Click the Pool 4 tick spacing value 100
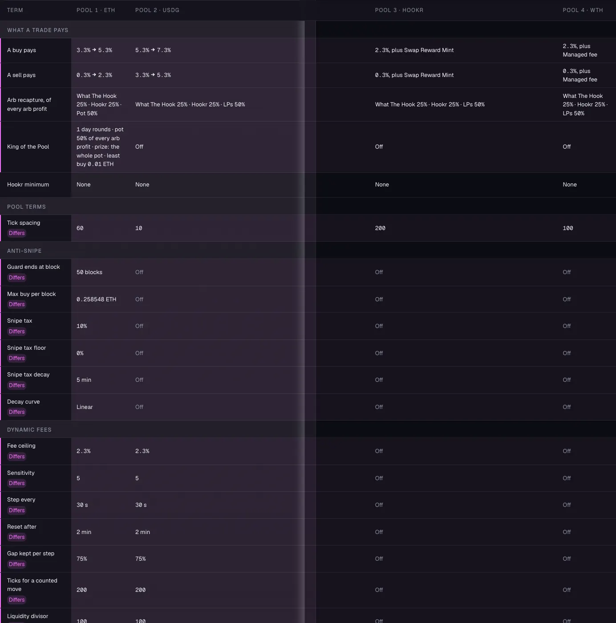The image size is (616, 623). [568, 228]
